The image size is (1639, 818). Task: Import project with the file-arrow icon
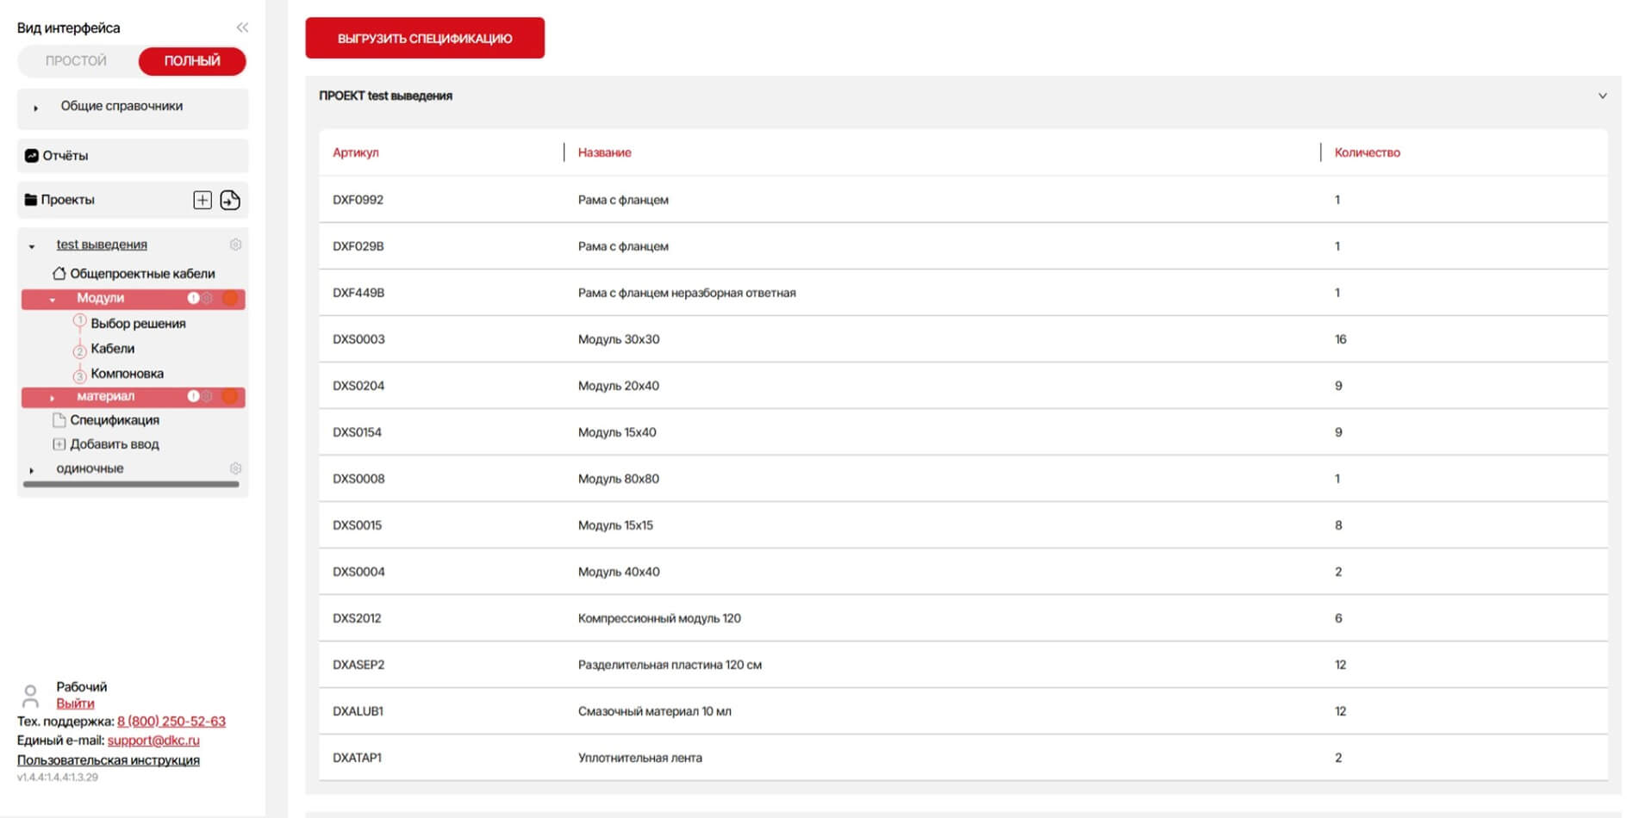pyautogui.click(x=230, y=200)
